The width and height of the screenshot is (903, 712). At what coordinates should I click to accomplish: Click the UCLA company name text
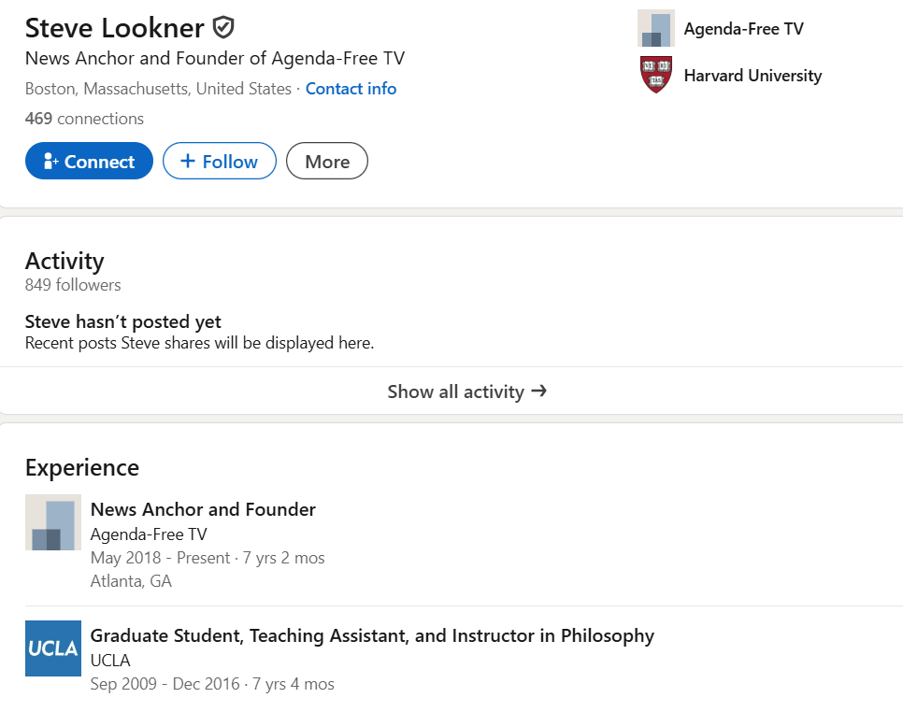click(110, 661)
